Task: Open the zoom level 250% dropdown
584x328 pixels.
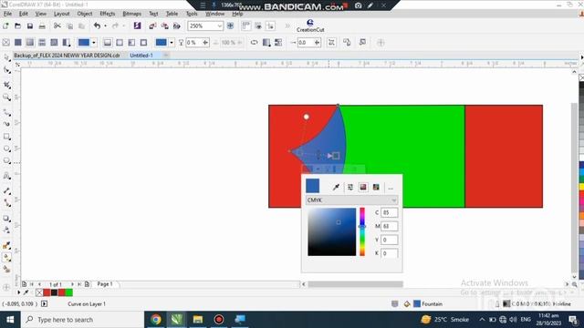Action: pos(219,26)
